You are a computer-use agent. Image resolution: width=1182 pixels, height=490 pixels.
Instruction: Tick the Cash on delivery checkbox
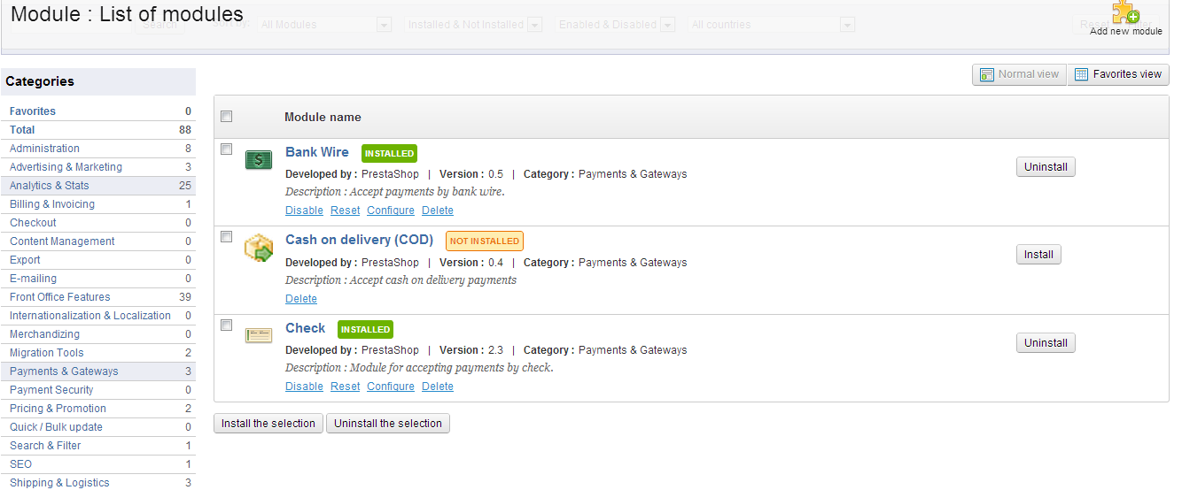click(x=227, y=237)
